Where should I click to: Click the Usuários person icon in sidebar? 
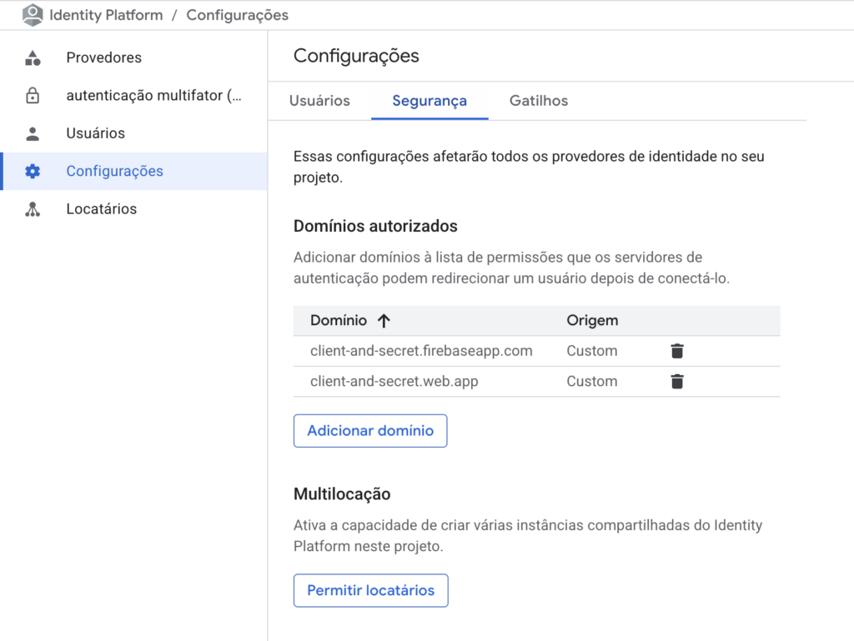pyautogui.click(x=33, y=133)
